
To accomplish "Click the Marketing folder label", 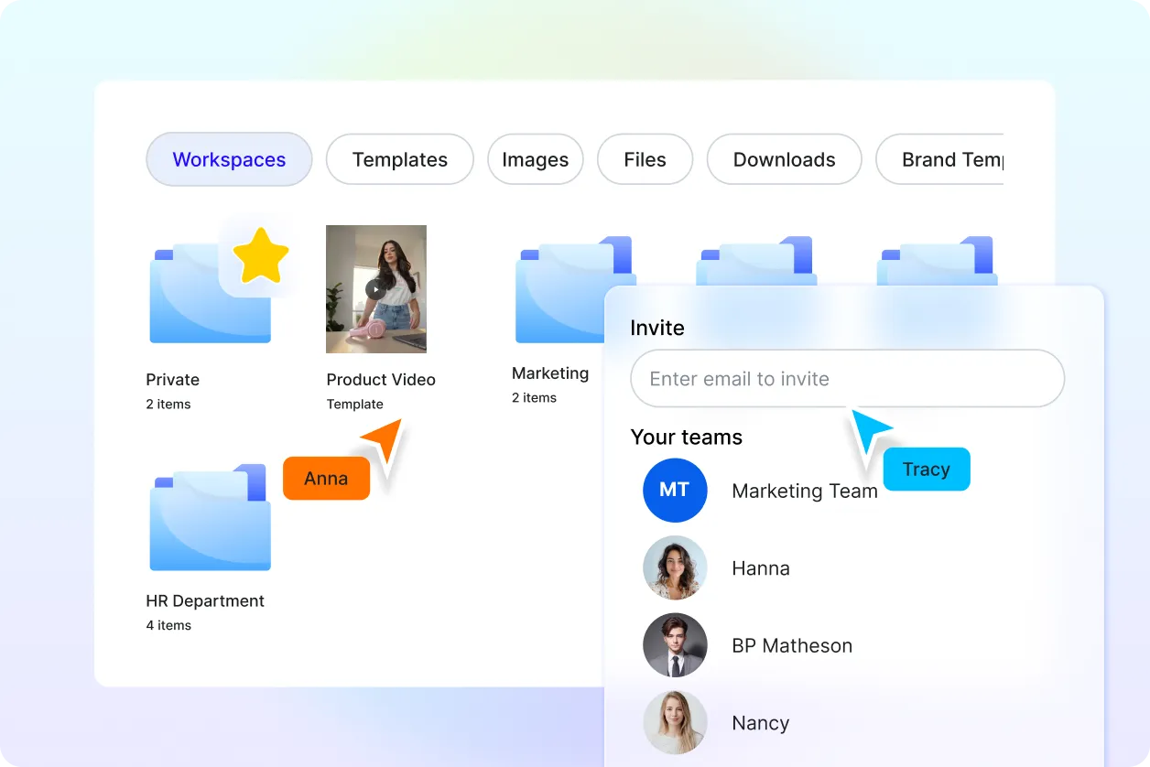I will pos(550,373).
